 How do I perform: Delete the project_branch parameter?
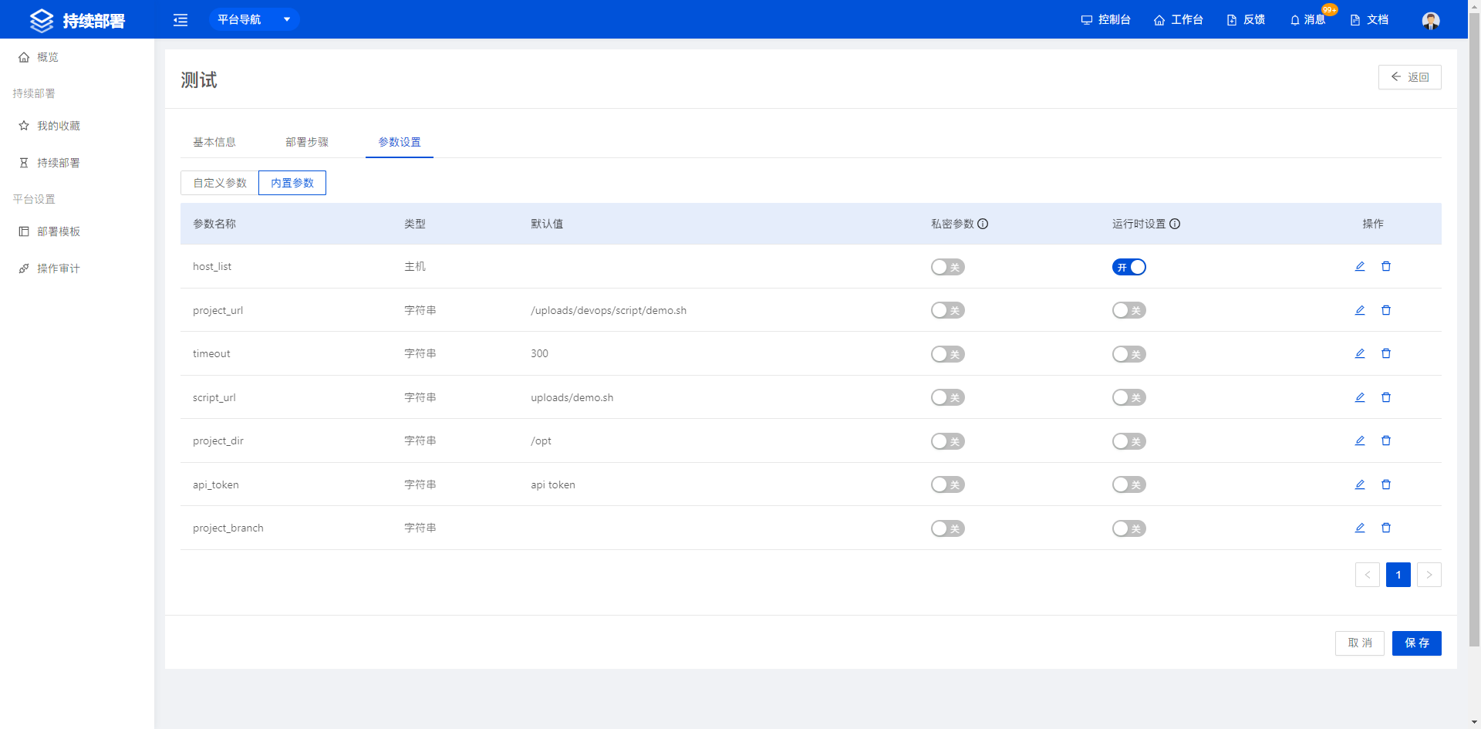pos(1386,528)
